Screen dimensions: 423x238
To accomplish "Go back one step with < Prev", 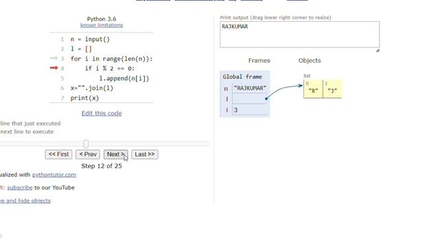I will [x=88, y=154].
